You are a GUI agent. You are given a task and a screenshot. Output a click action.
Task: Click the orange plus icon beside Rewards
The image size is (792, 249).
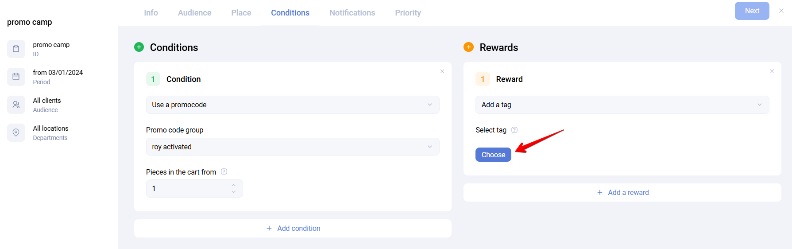tap(468, 47)
